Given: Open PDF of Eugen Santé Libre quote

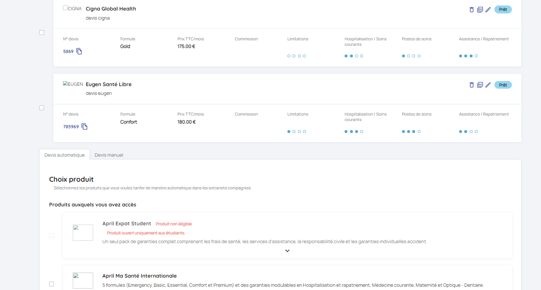Looking at the screenshot, I should pyautogui.click(x=480, y=85).
